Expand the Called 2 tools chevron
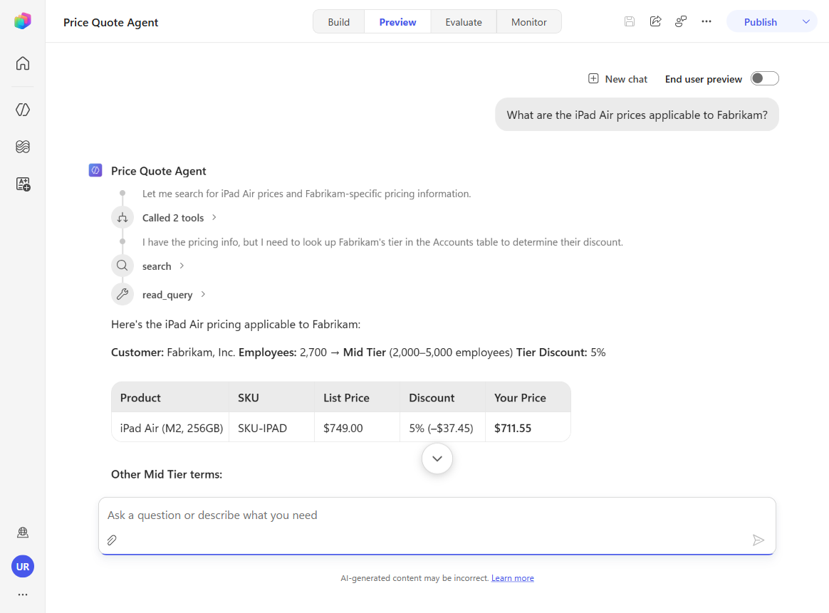This screenshot has width=829, height=613. 214,217
